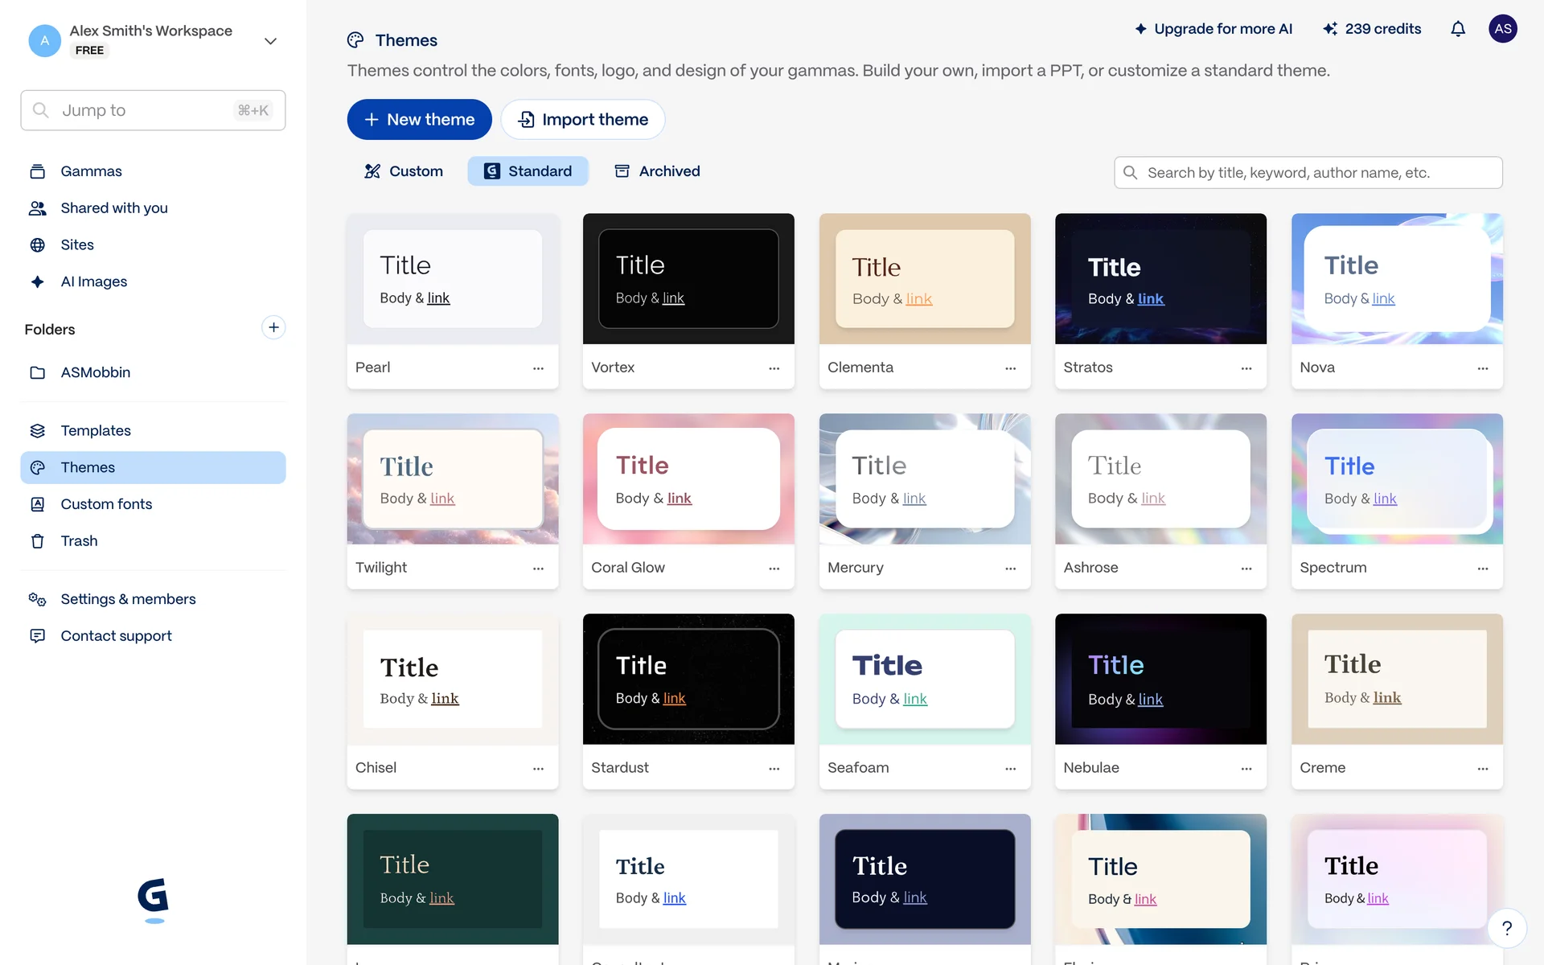Open options menu for Pearl theme

point(538,368)
